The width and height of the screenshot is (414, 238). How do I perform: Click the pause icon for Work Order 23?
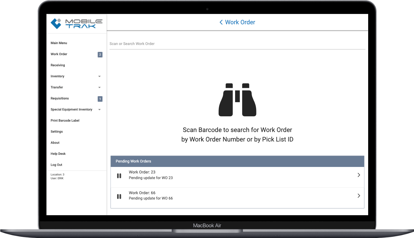pyautogui.click(x=119, y=176)
